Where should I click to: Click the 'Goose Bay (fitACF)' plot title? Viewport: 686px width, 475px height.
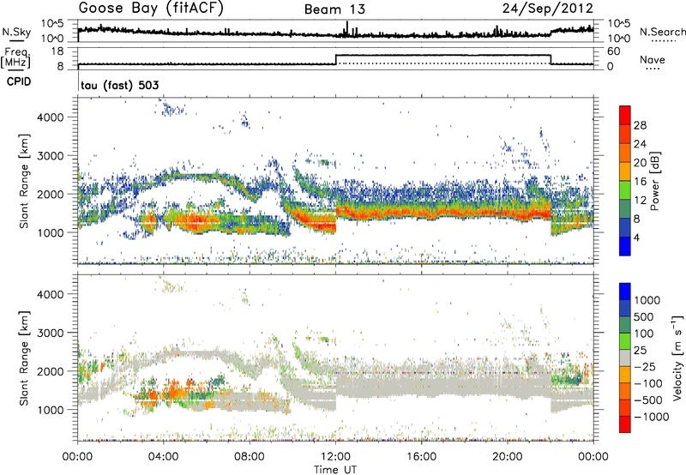tap(151, 9)
